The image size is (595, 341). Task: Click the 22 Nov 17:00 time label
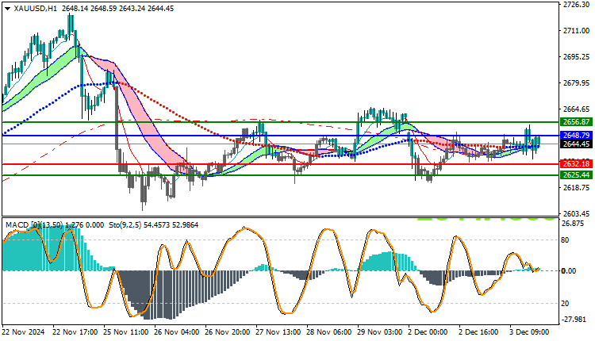75,332
